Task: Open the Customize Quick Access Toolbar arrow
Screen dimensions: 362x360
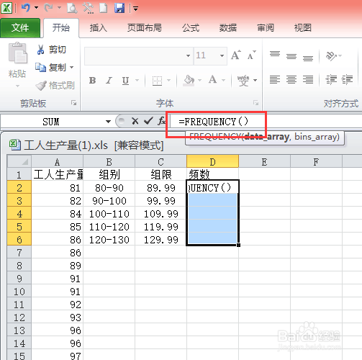Action: tap(136, 9)
